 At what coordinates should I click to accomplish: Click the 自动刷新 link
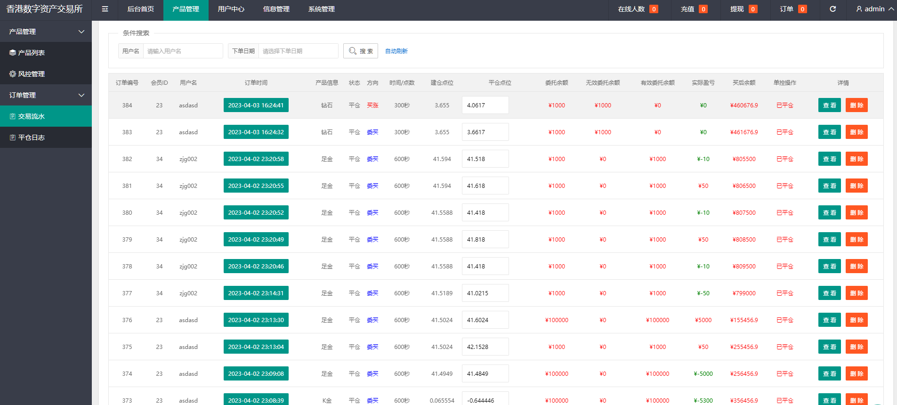coord(396,51)
